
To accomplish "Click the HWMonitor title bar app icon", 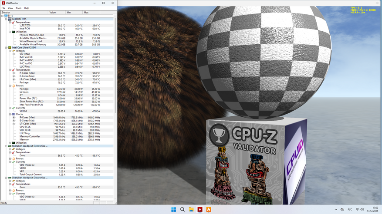I will (3, 3).
